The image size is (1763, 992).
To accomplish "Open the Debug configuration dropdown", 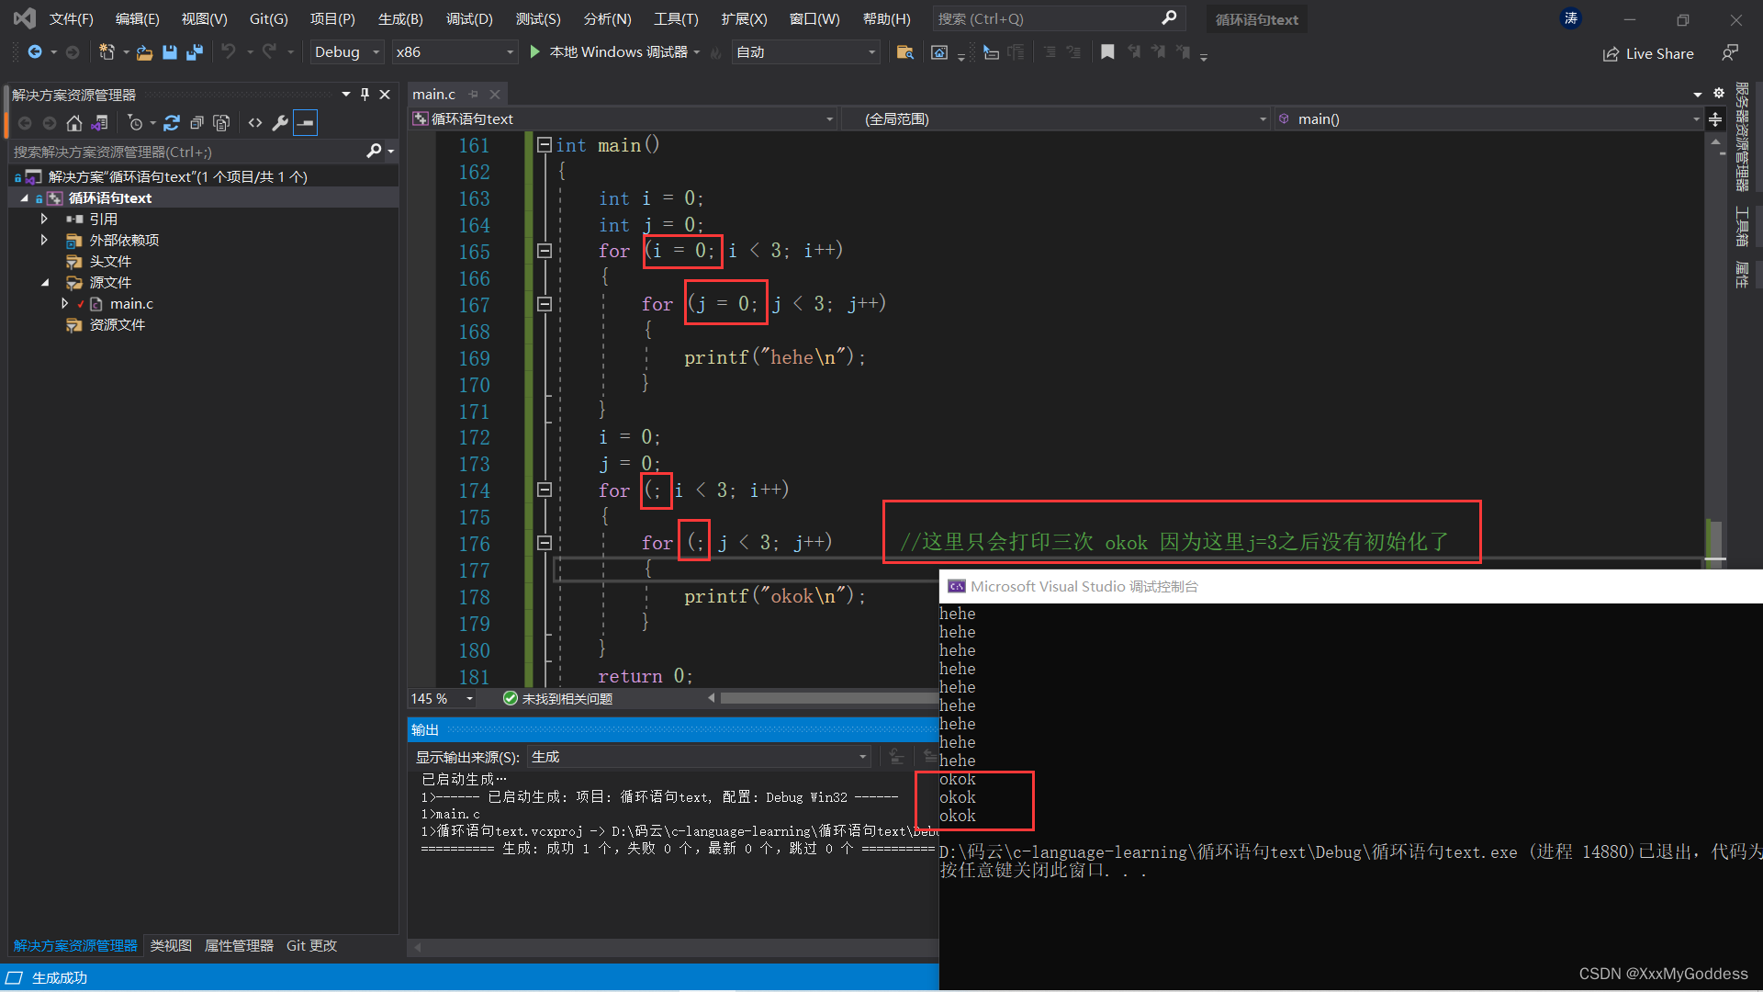I will pos(347,52).
